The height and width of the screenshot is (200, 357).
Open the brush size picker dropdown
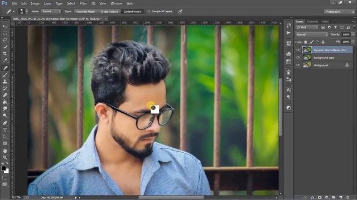click(27, 11)
